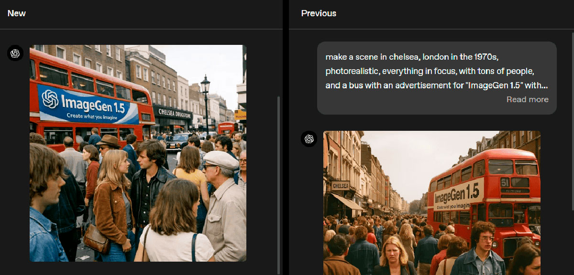Click the CHELSEA shop sign in the Previous image
The image size is (574, 275).
[x=341, y=185]
